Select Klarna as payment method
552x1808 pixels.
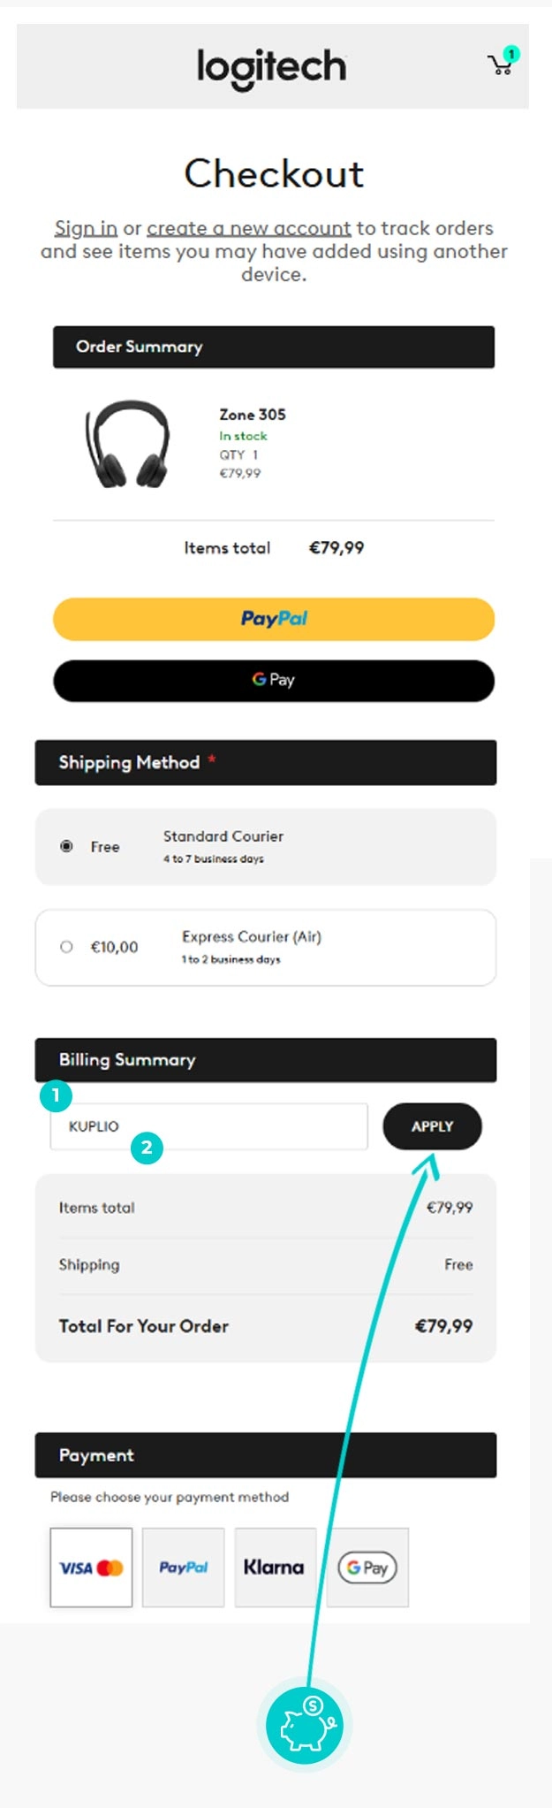pyautogui.click(x=275, y=1568)
